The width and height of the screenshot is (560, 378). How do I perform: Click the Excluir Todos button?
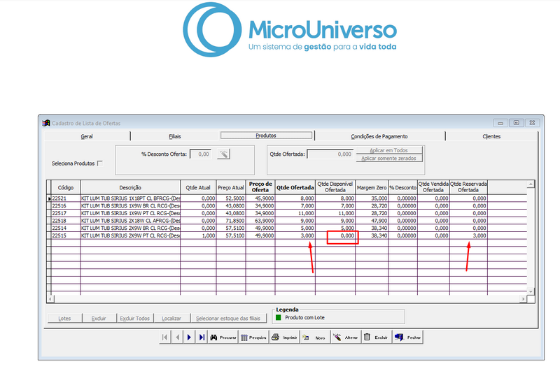pos(134,319)
